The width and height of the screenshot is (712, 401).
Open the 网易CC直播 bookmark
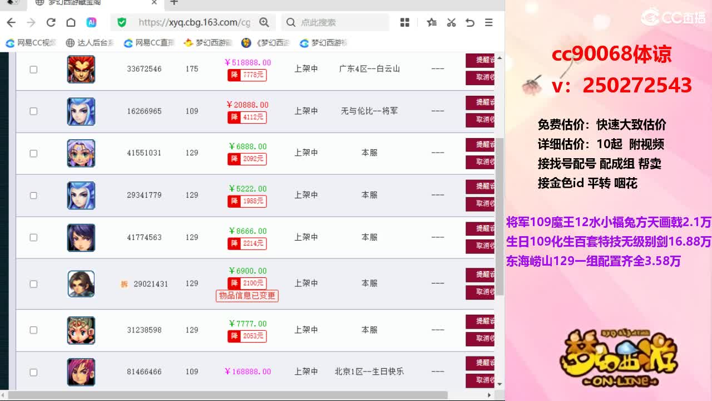[150, 43]
